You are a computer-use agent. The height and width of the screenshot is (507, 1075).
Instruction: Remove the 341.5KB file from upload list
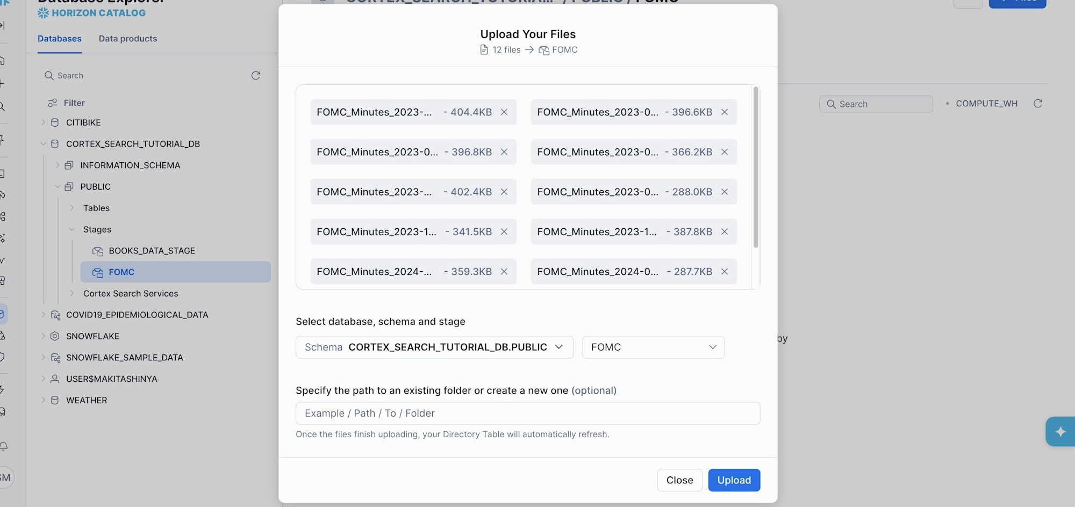point(504,231)
